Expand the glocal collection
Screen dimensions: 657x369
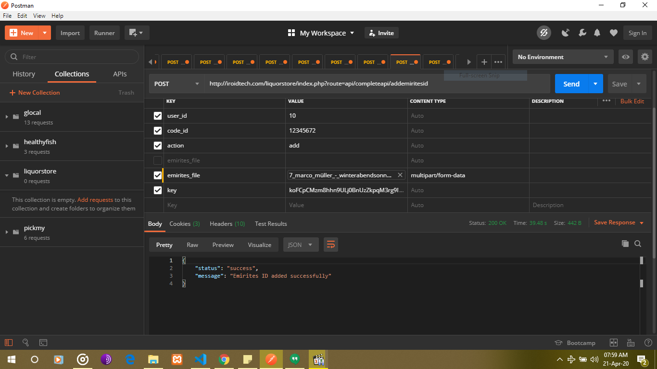7,117
